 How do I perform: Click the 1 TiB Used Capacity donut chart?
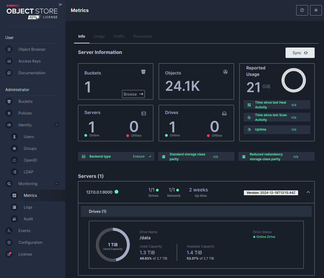tap(113, 245)
